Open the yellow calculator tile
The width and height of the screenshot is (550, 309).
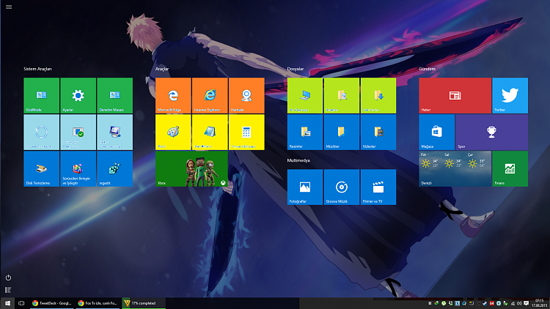tap(246, 132)
